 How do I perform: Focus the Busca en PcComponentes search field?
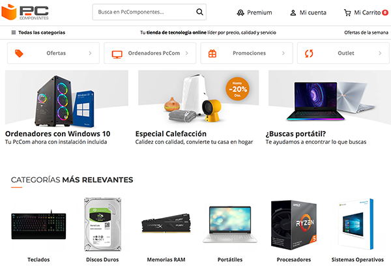pyautogui.click(x=149, y=12)
